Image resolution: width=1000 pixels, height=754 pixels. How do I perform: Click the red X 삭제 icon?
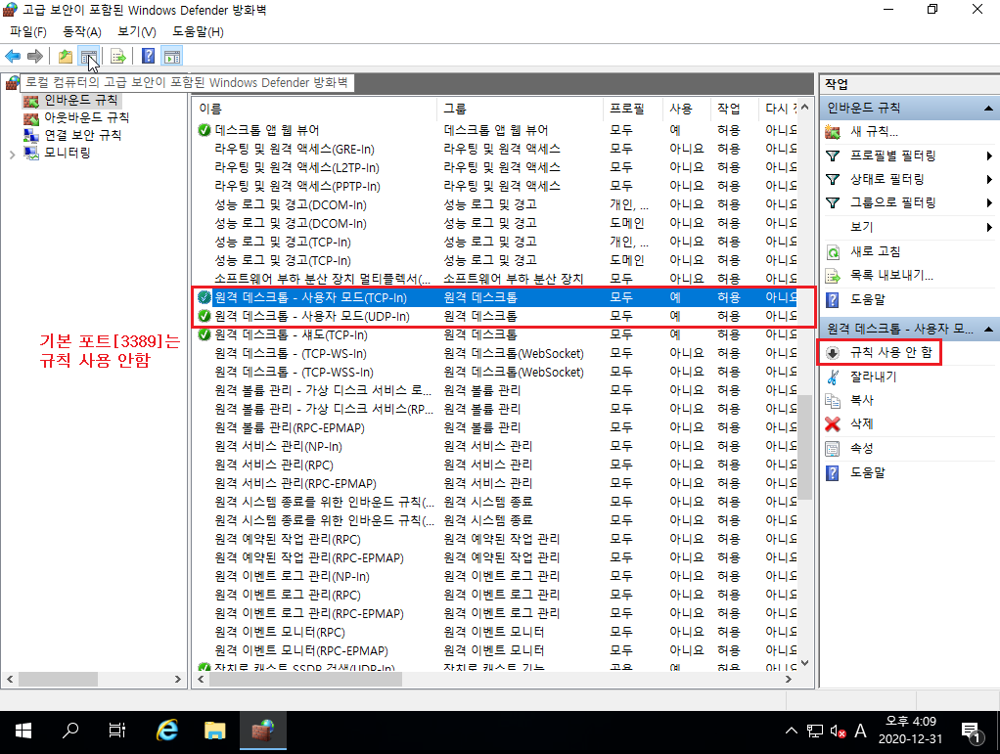(833, 423)
